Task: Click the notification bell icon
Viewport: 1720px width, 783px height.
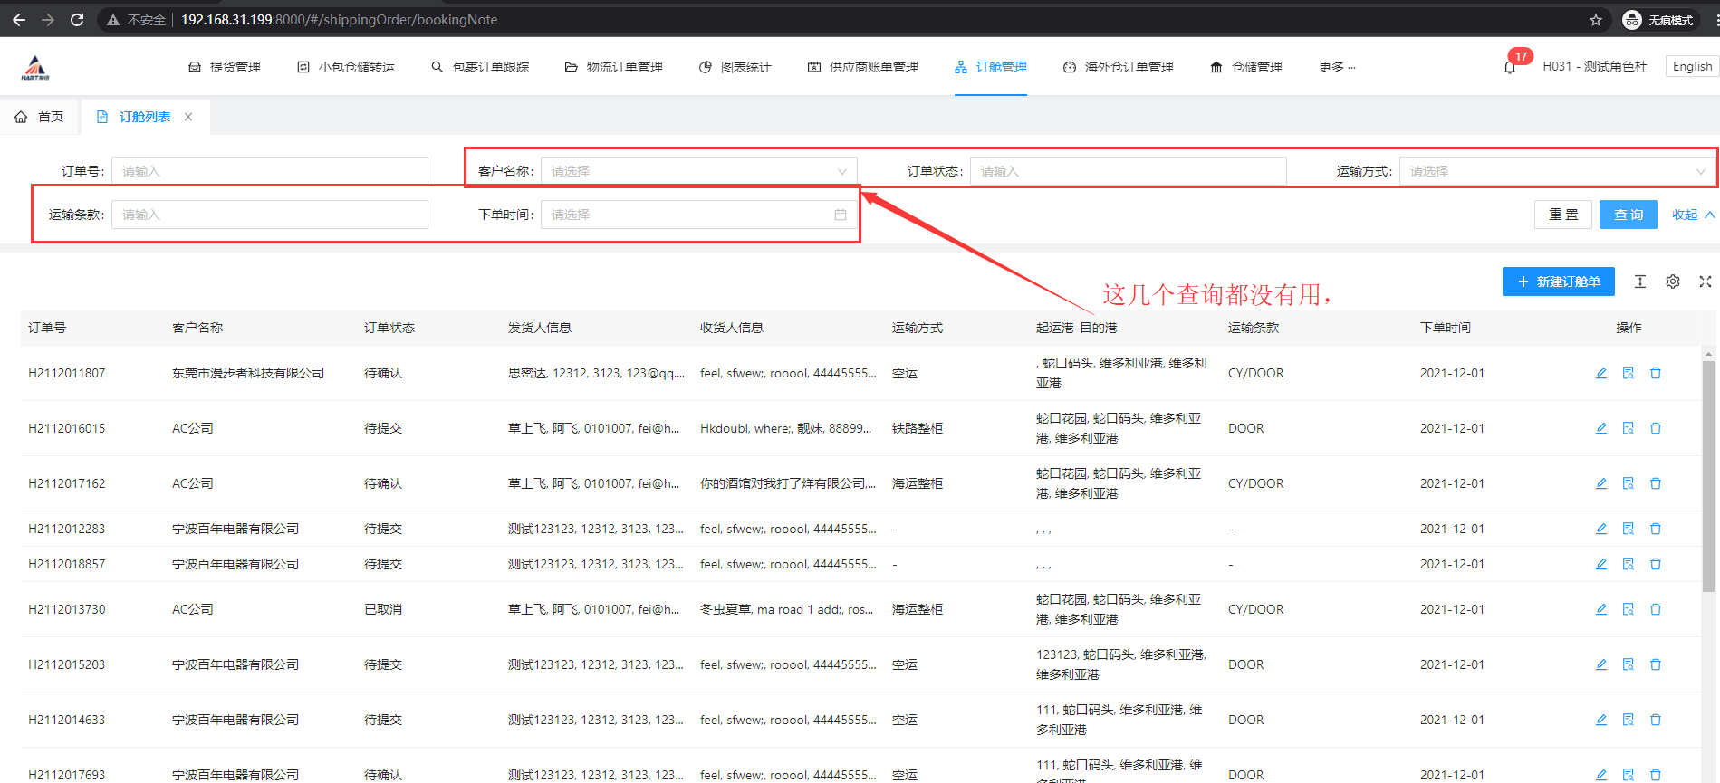Action: click(1509, 68)
